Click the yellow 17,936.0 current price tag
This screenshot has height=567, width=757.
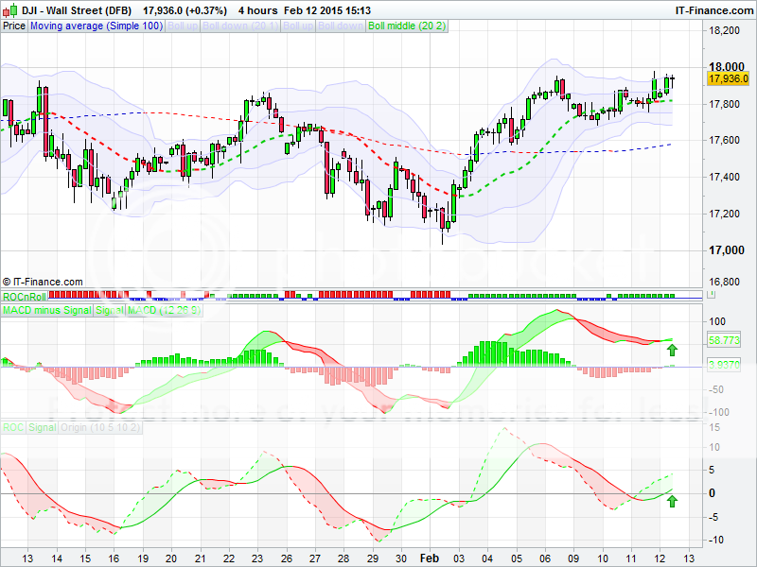729,78
